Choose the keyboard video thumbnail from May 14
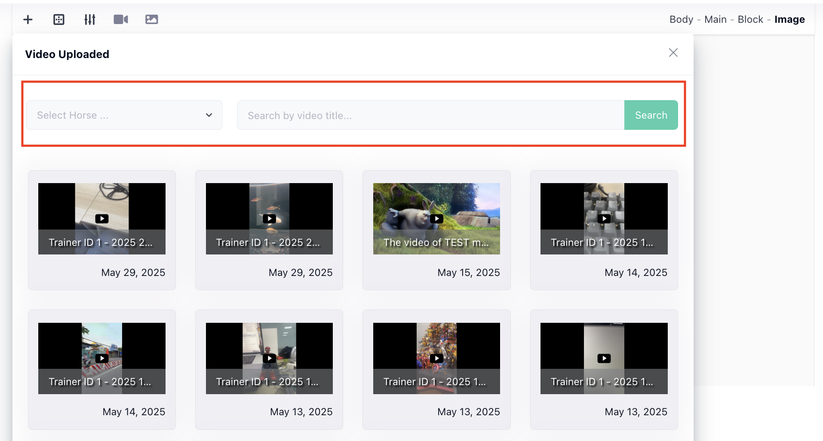823x441 pixels. pyautogui.click(x=604, y=218)
